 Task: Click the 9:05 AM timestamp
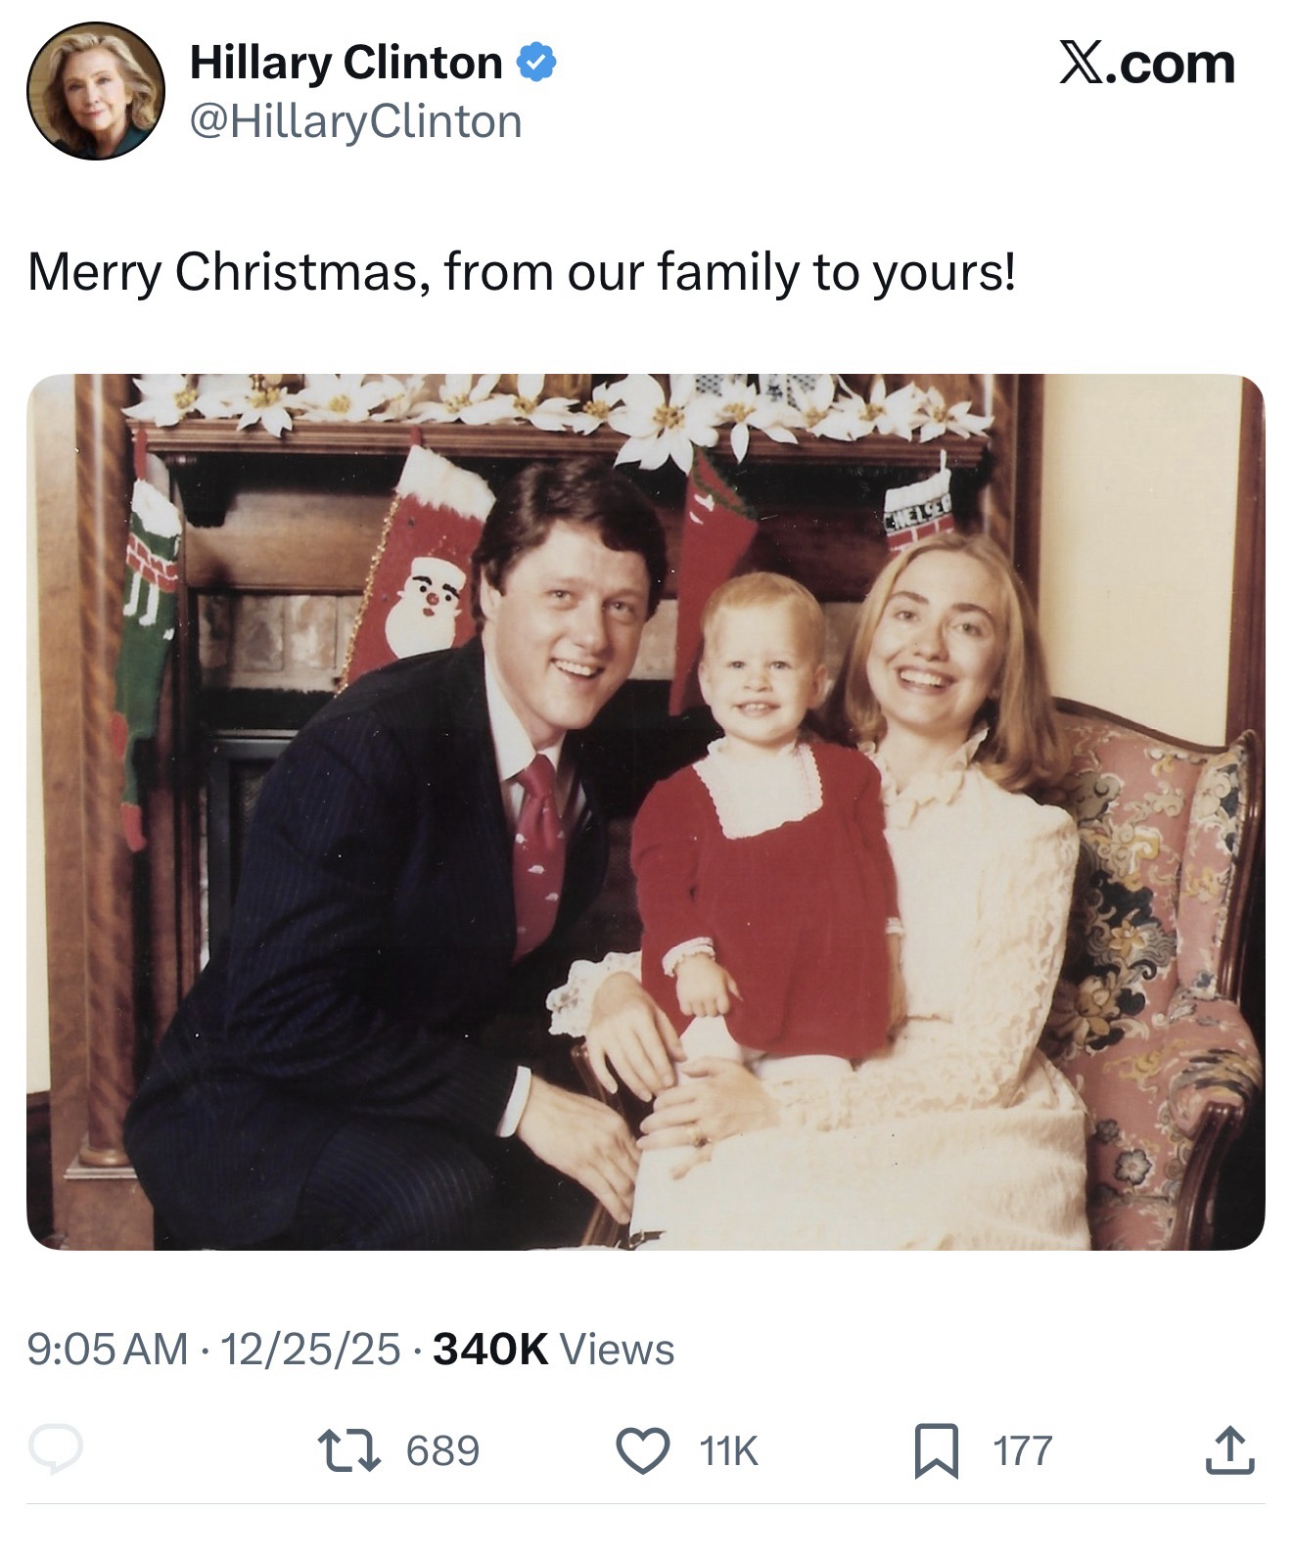108,1349
